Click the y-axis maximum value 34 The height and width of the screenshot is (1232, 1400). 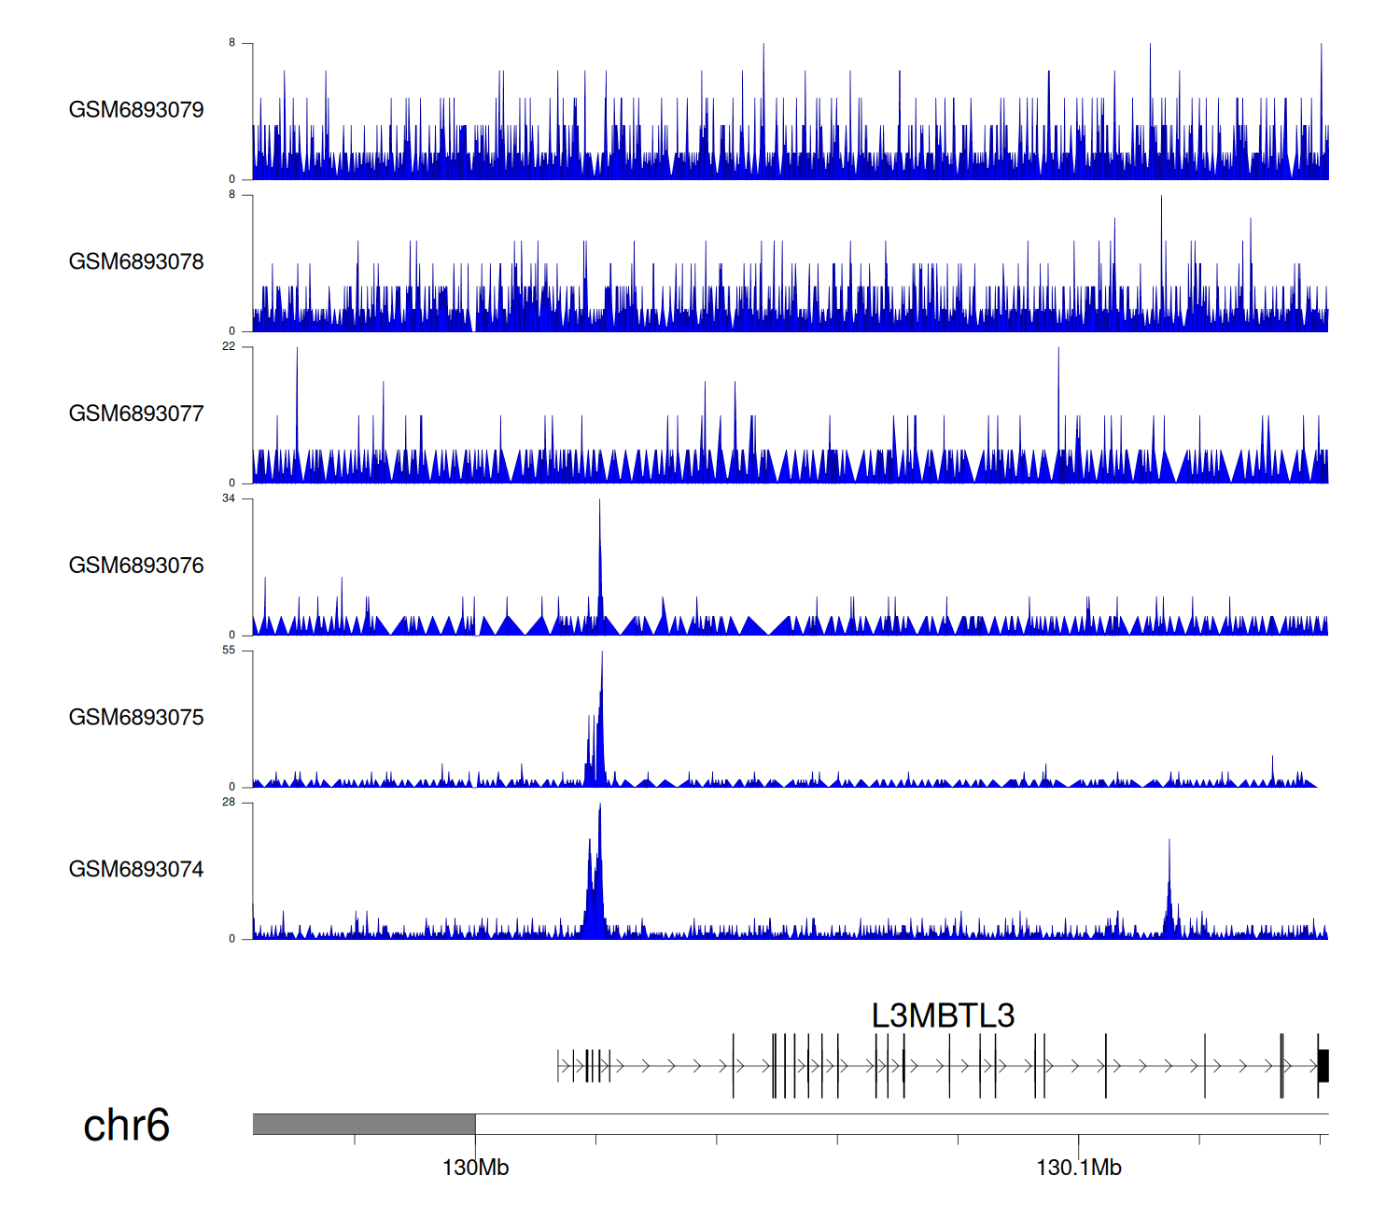click(x=229, y=498)
